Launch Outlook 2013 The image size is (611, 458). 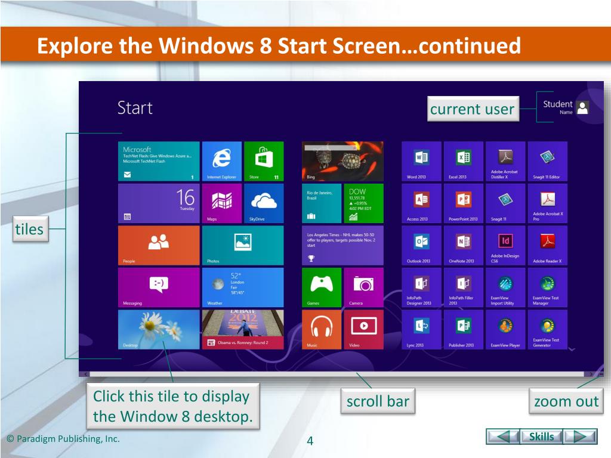[422, 245]
